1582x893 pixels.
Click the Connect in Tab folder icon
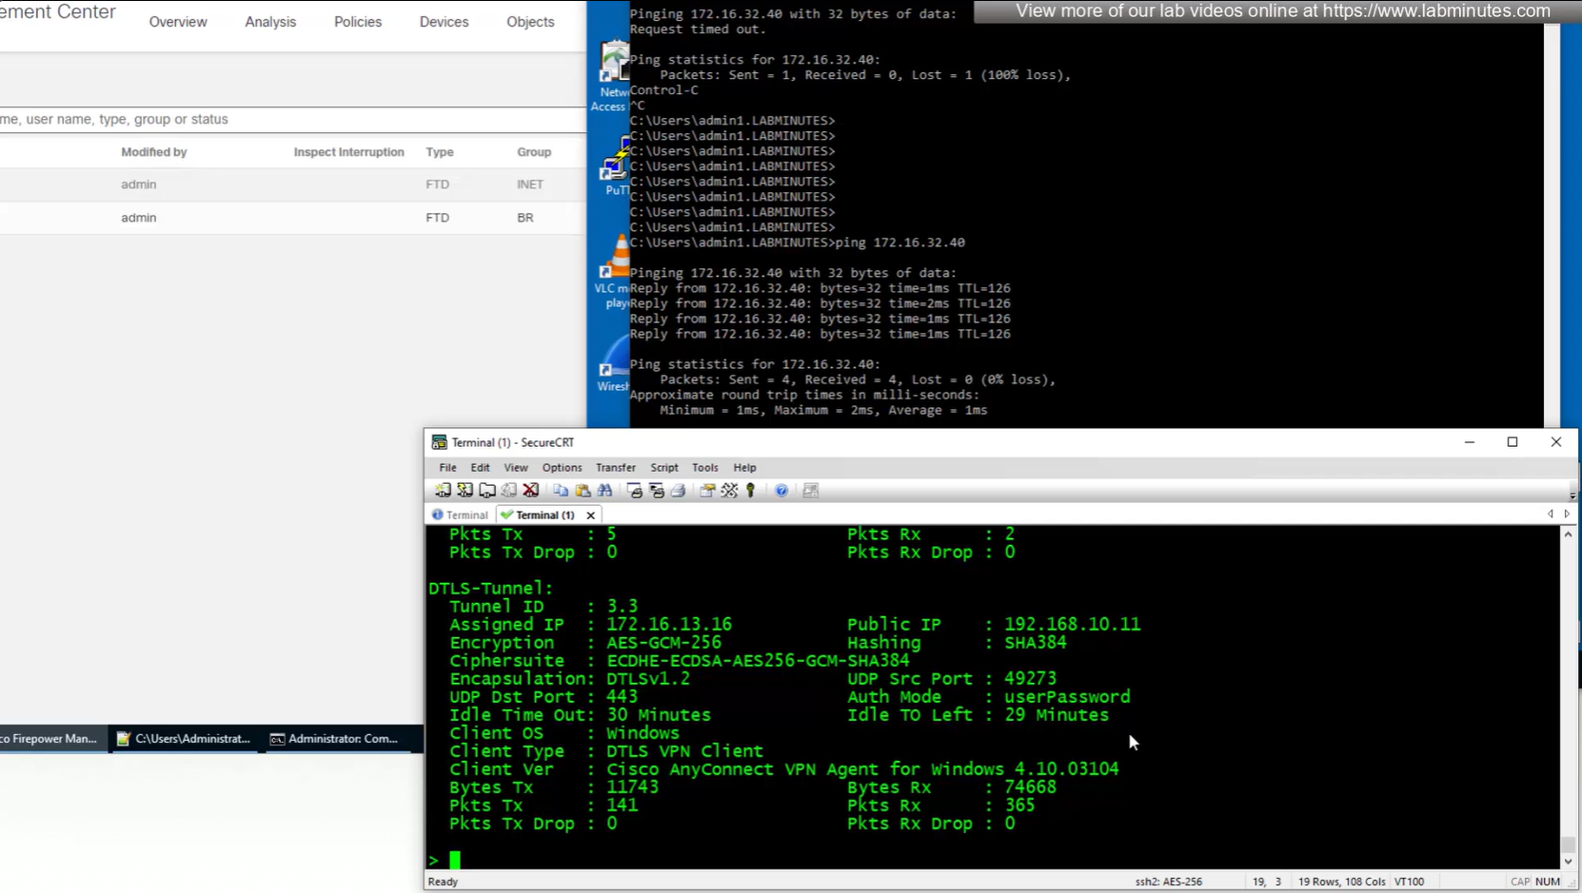486,491
